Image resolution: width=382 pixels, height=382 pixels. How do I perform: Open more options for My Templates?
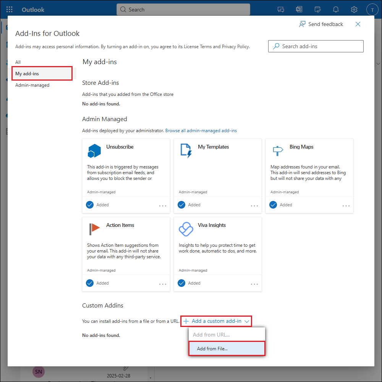point(254,206)
